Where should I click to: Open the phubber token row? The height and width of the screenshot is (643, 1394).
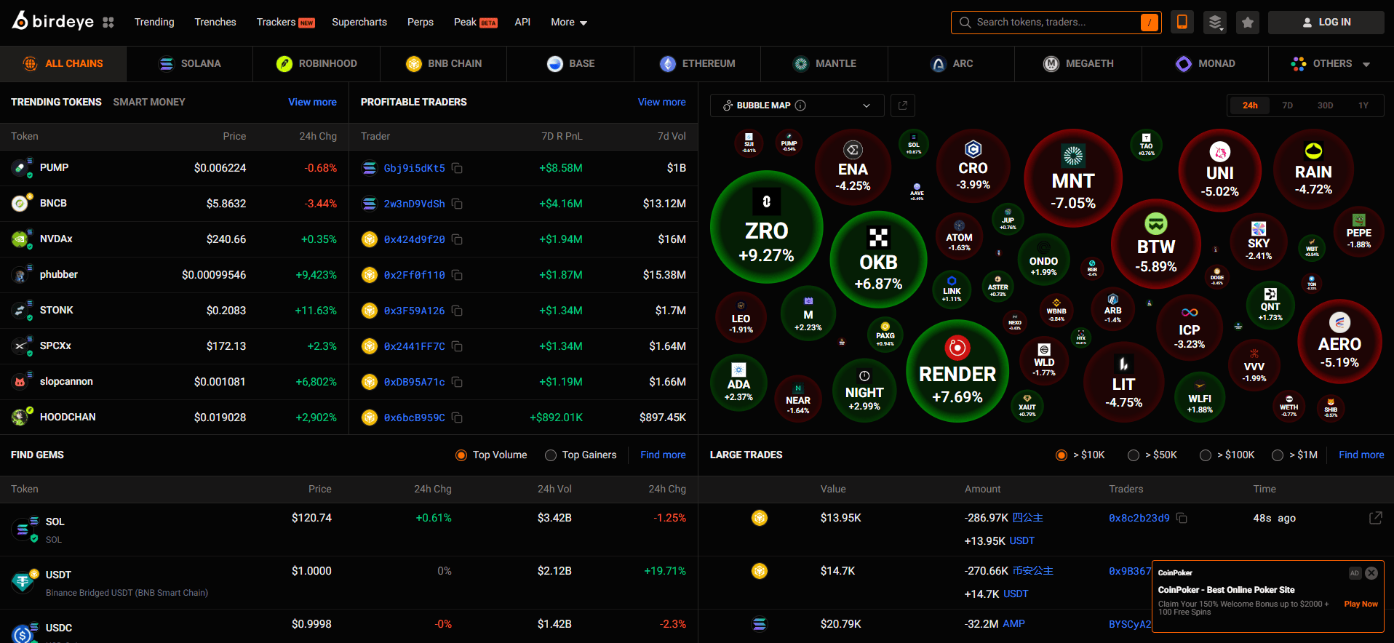click(x=175, y=275)
